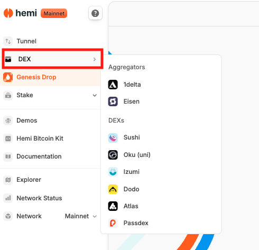The height and width of the screenshot is (250, 259).
Task: Open the Demos menu item
Action: pos(50,121)
